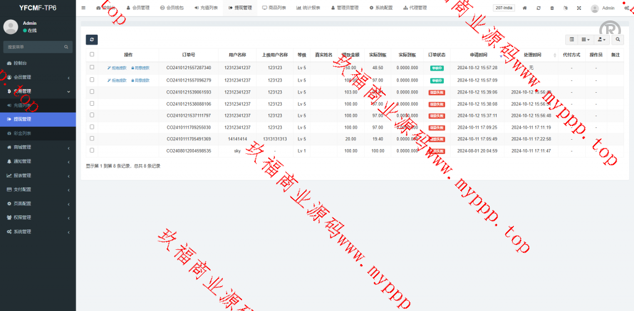Open the columns visibility dropdown
Image resolution: width=634 pixels, height=311 pixels.
(585, 40)
